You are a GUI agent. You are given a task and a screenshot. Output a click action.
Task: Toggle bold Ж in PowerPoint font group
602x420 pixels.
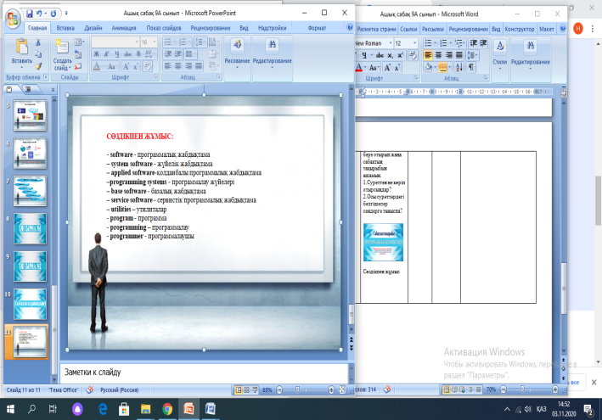[96, 54]
